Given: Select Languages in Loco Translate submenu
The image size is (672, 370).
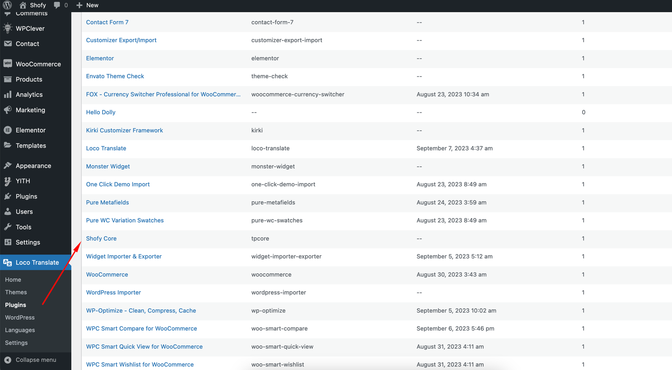Looking at the screenshot, I should (x=20, y=330).
